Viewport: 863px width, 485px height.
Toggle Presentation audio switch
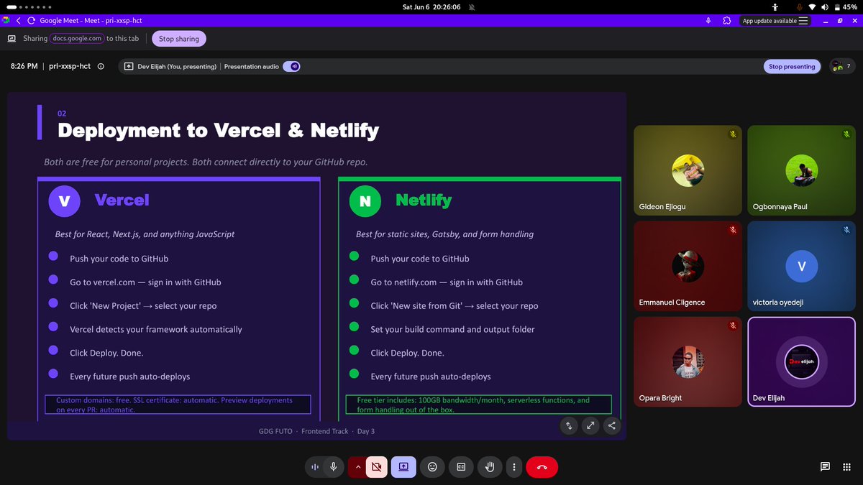[x=291, y=66]
